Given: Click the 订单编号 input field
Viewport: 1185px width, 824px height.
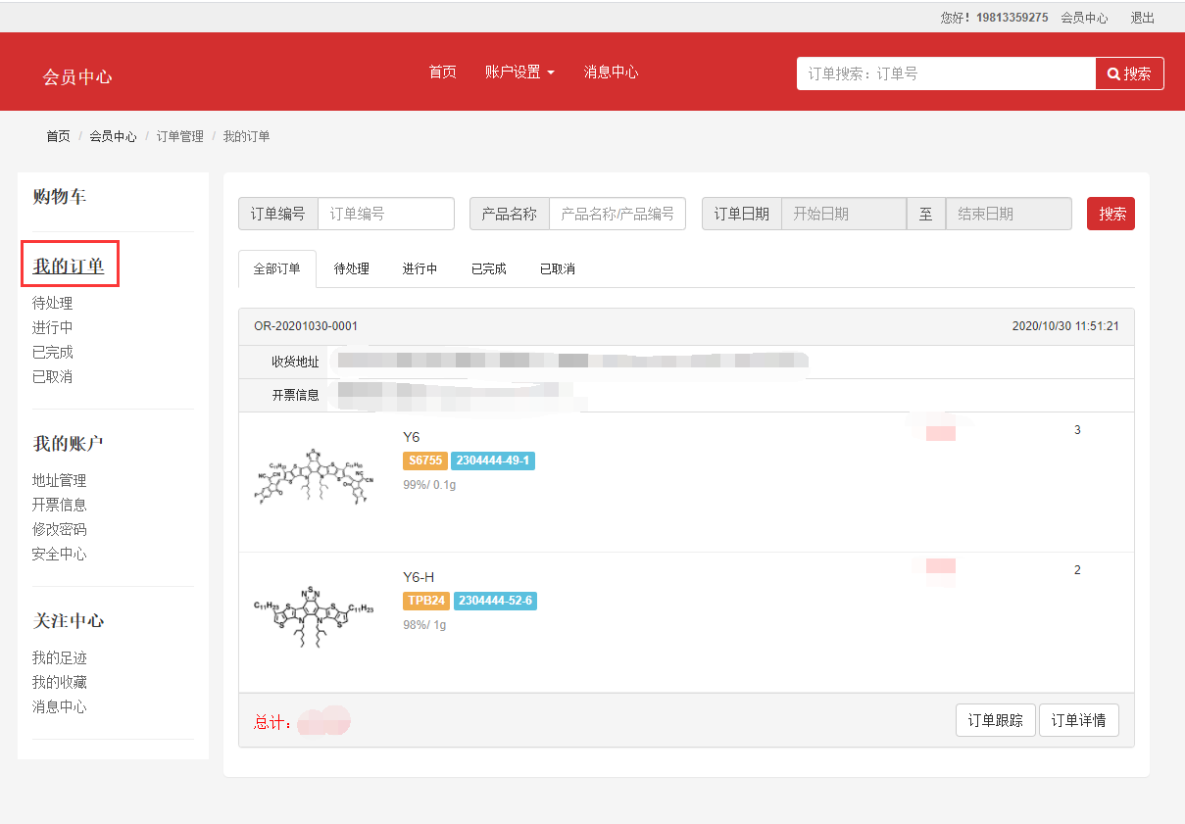Looking at the screenshot, I should point(386,214).
